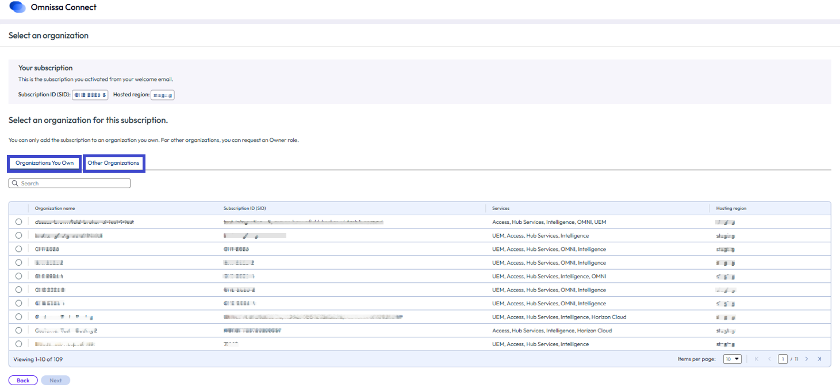Click 'Access, Hub Services, Intelligence, OMNI, UEM' cell
Screen dimensions: 840x392
[x=550, y=222]
